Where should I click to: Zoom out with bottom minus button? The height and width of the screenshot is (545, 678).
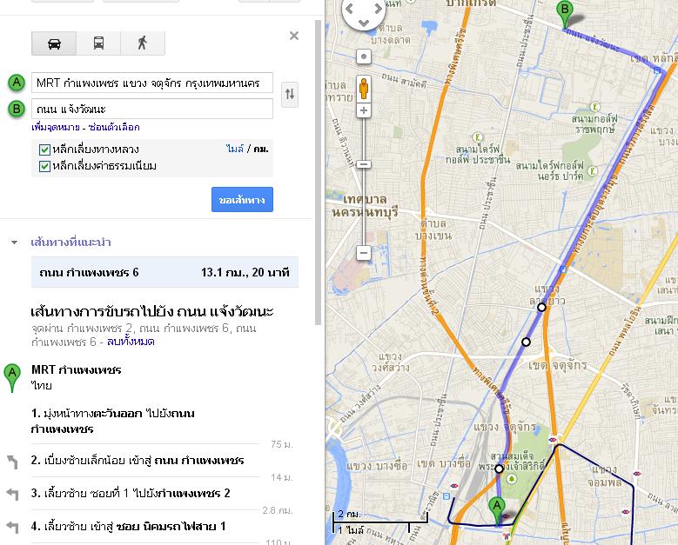(x=364, y=253)
